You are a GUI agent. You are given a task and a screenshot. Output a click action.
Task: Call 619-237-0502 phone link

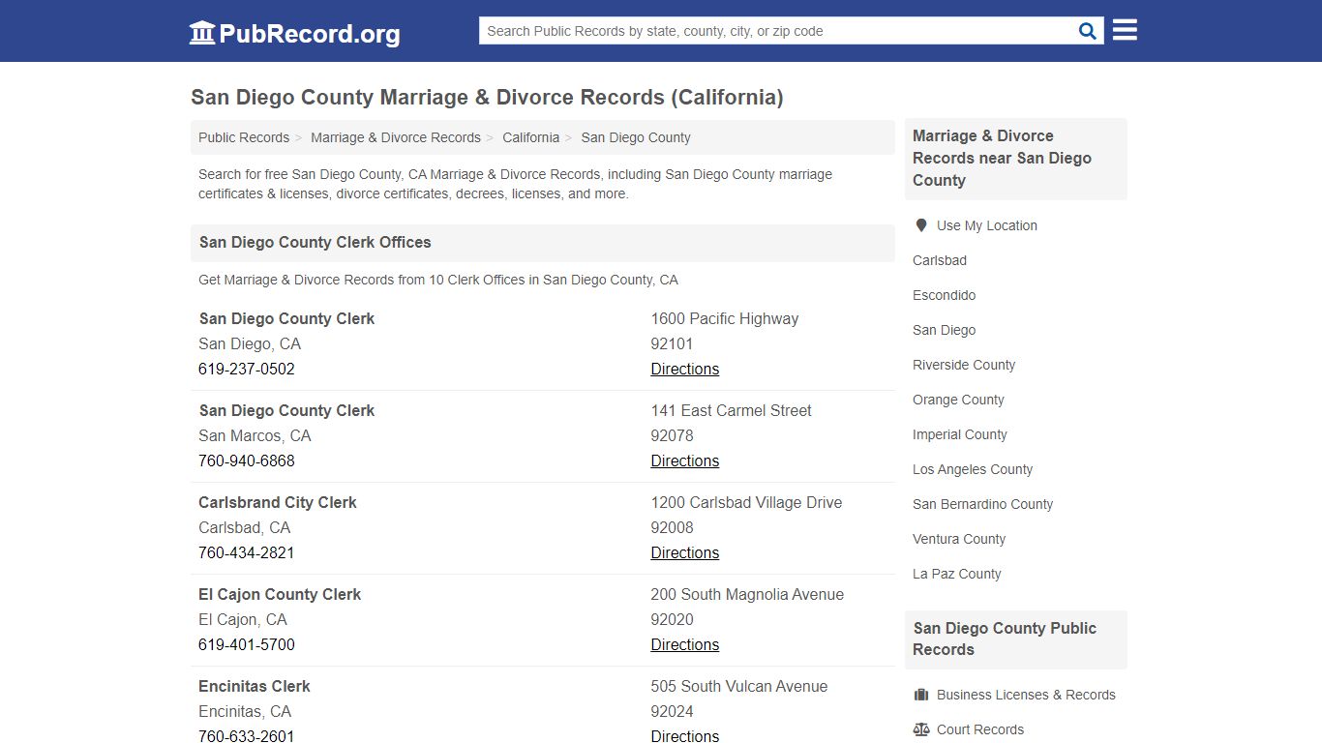[247, 369]
